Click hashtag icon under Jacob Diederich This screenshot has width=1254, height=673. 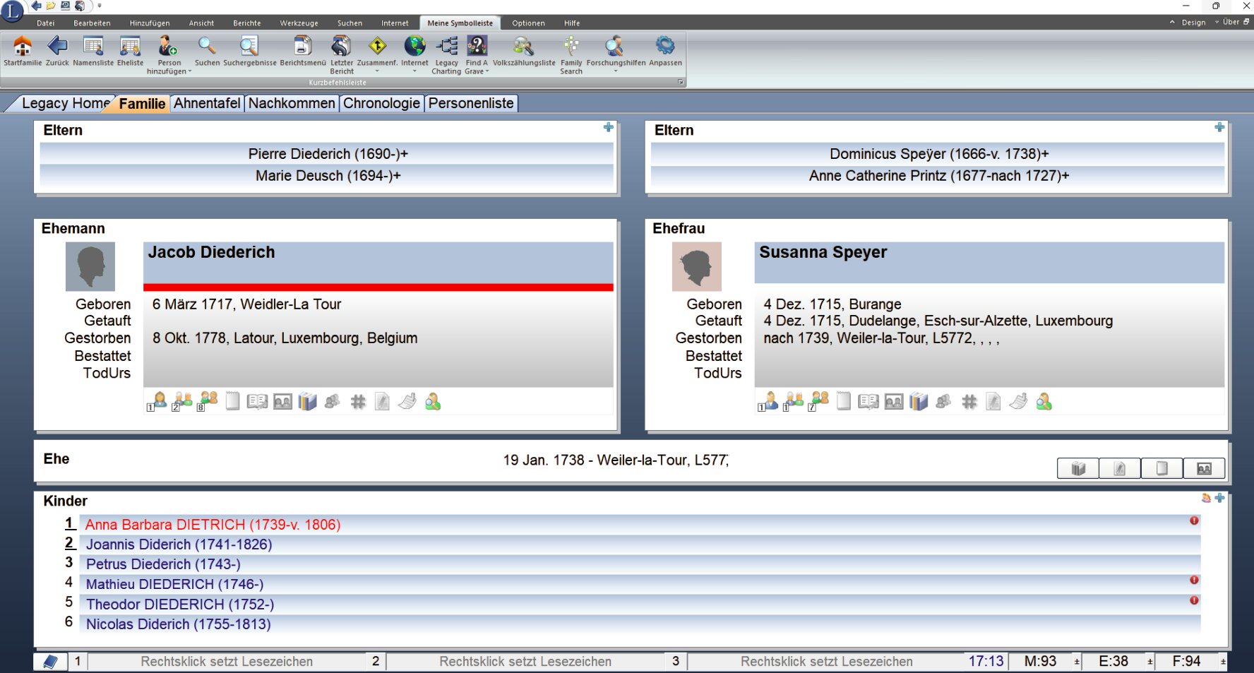click(358, 402)
